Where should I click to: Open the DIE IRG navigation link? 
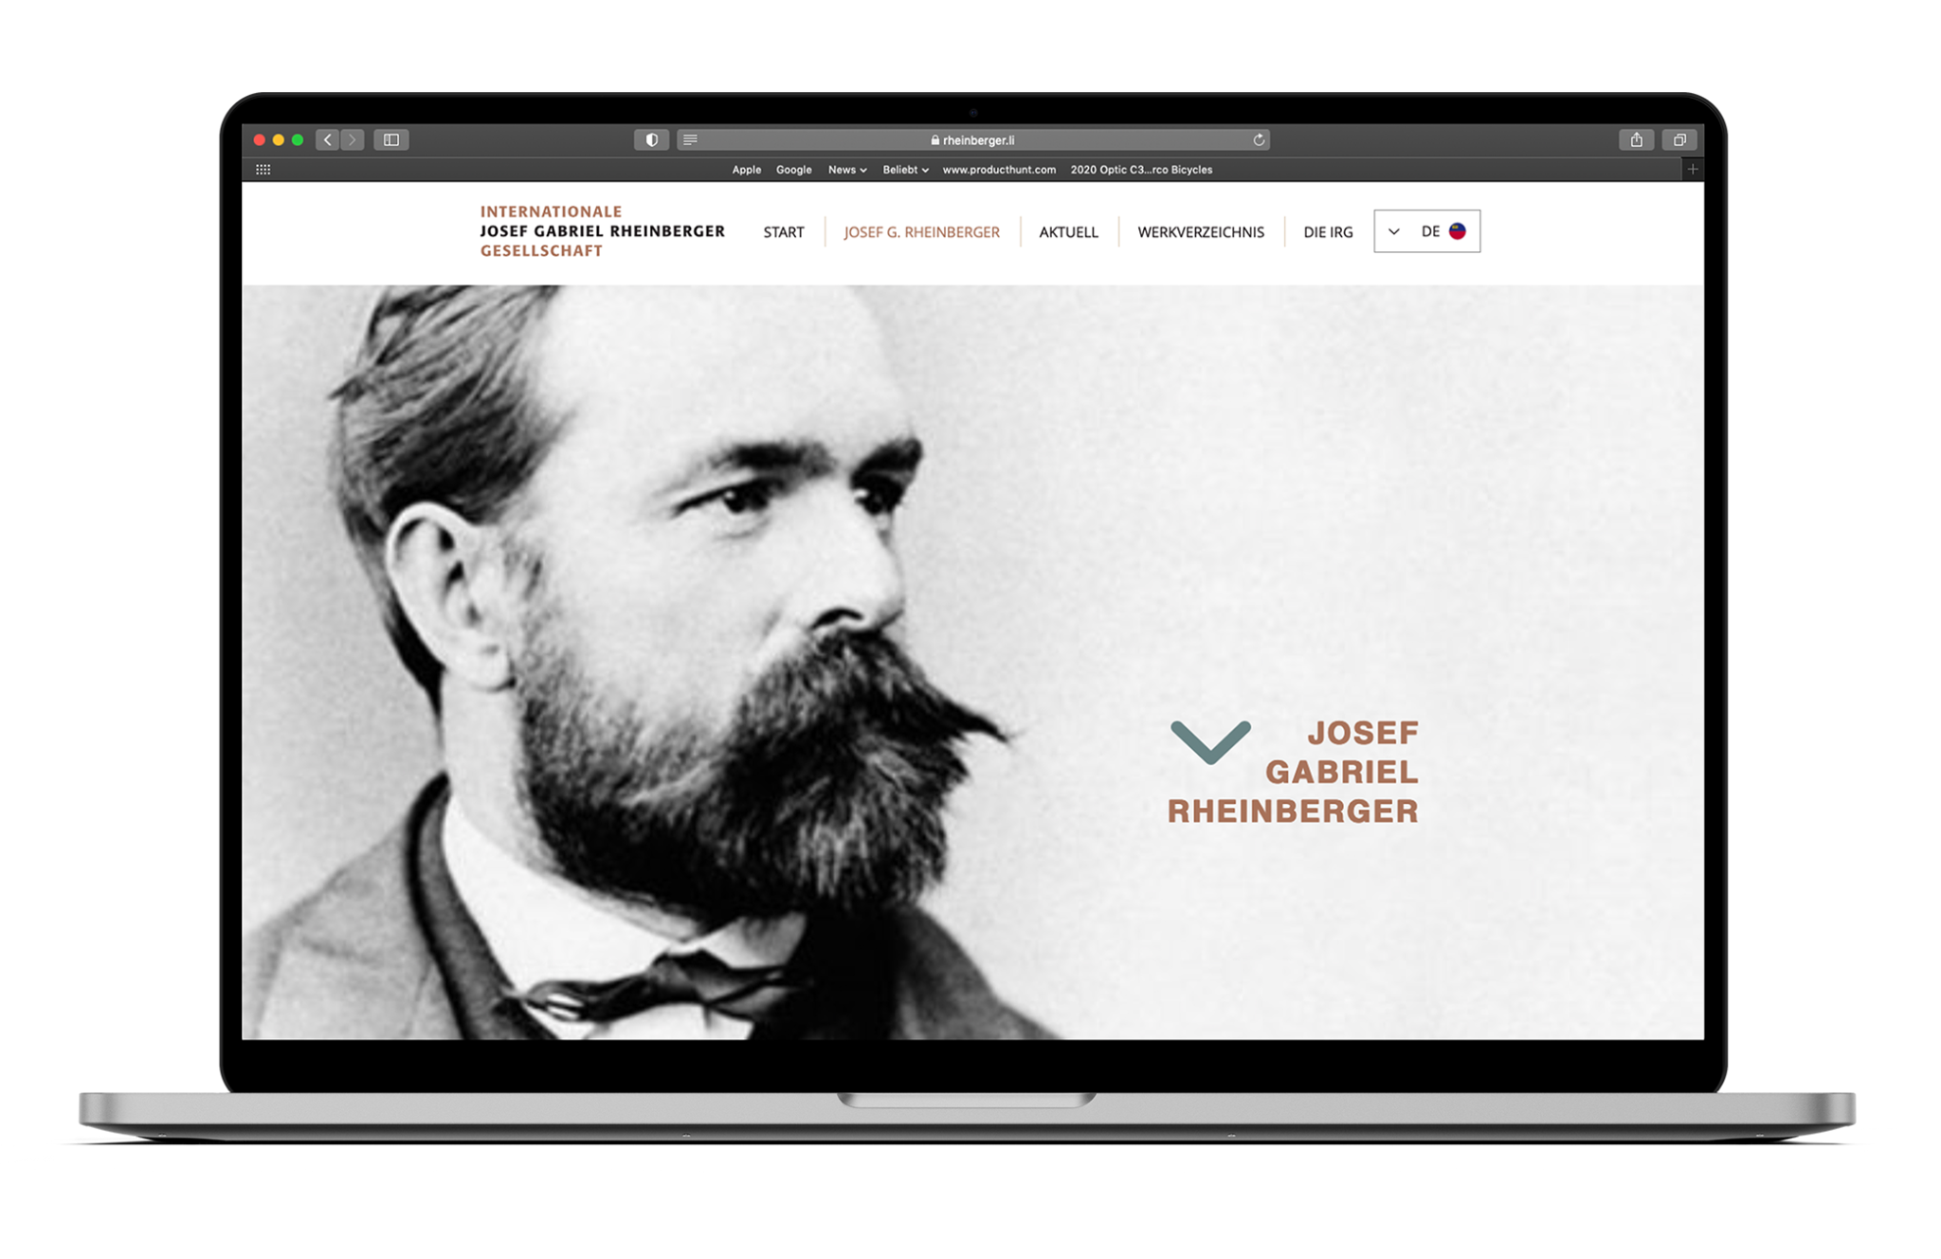[x=1328, y=232]
